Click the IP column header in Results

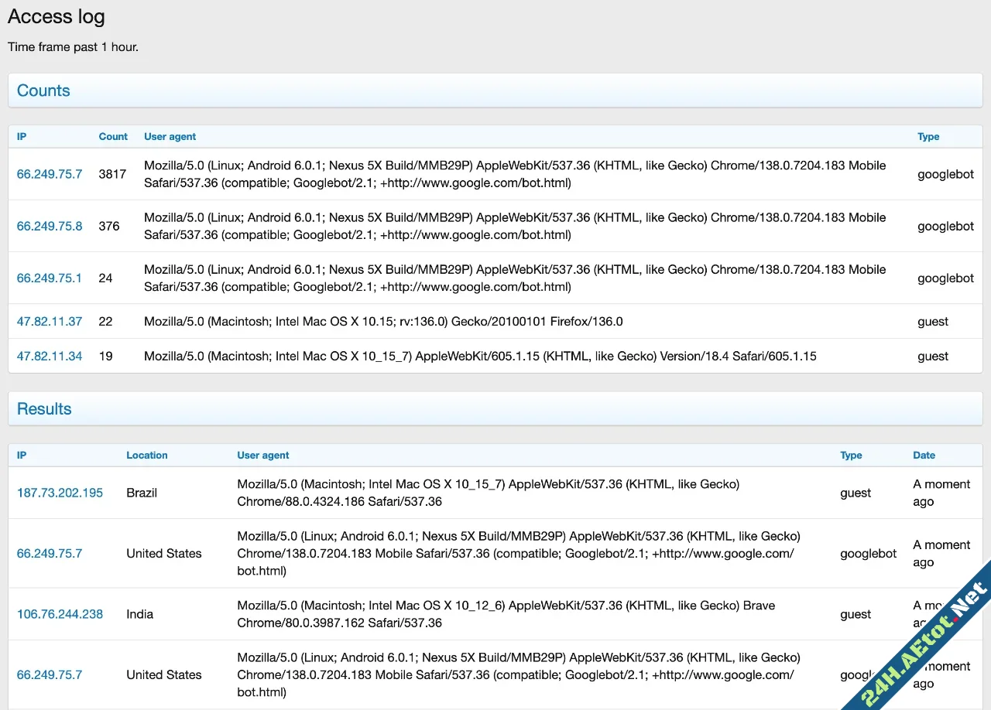pos(21,456)
